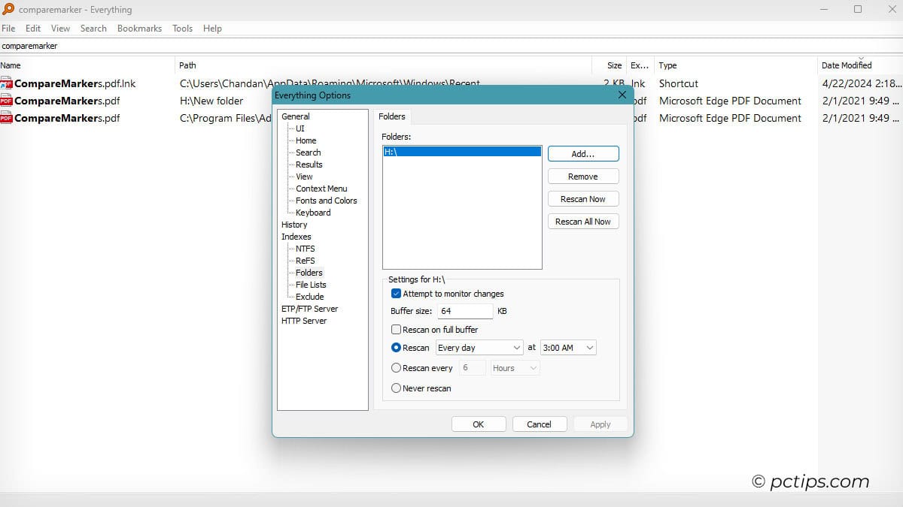Image resolution: width=903 pixels, height=507 pixels.
Task: Click the Rescan All Now button
Action: [583, 221]
